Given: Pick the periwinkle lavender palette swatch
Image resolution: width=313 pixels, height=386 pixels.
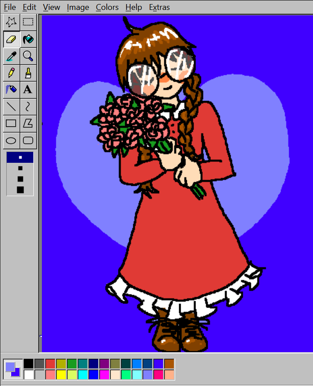Looking at the screenshot, I should pyautogui.click(x=148, y=375).
